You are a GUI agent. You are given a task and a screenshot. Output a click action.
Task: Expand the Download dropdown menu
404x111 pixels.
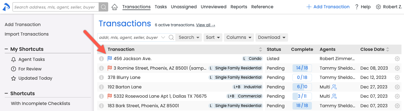(272, 38)
